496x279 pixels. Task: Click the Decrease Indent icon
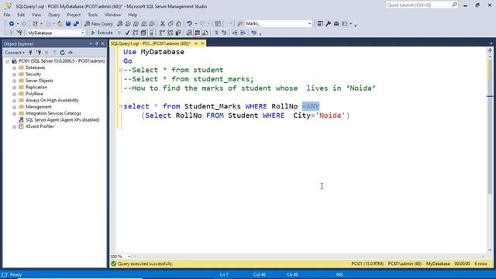click(x=235, y=33)
